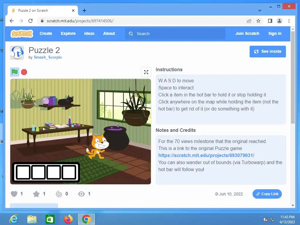Open the Windows Store taskbar icon
Screen dimensions: 300x225
pos(50,219)
